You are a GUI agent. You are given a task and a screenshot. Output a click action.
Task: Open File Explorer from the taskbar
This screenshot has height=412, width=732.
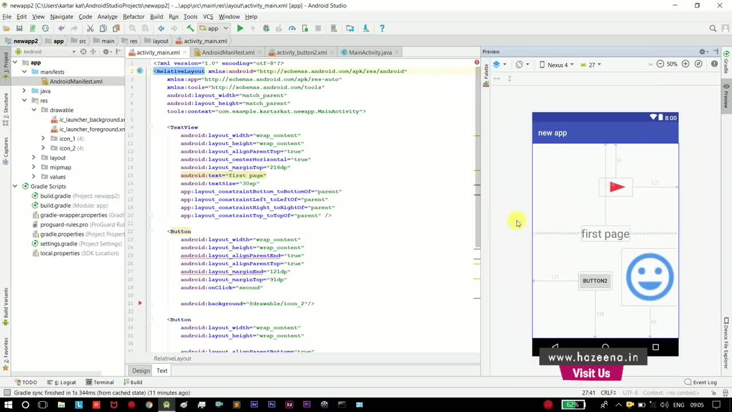click(61, 405)
